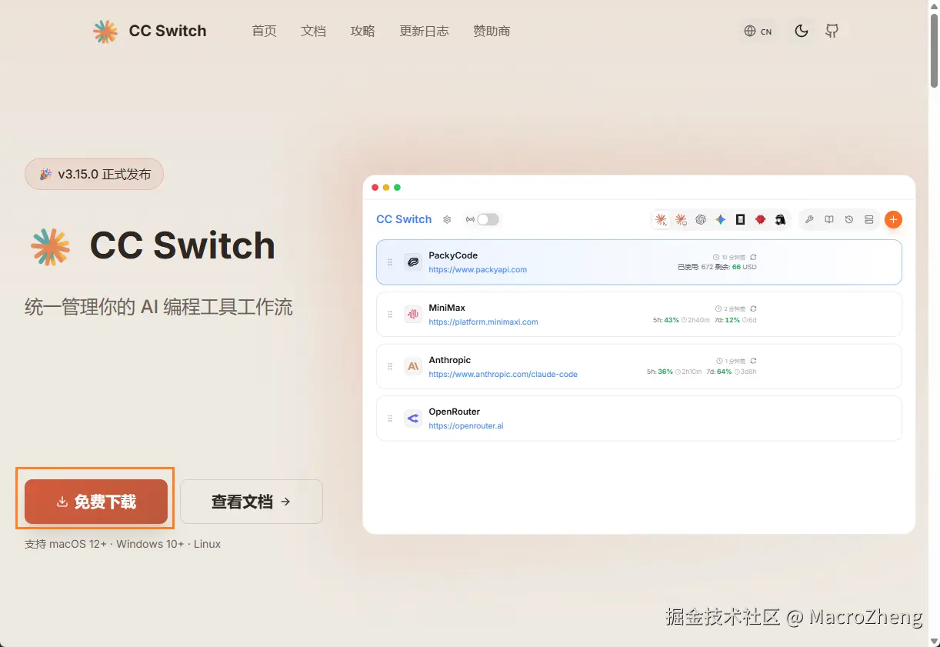This screenshot has height=647, width=940.
Task: Toggle the proxy switch in the preview
Action: [x=488, y=219]
